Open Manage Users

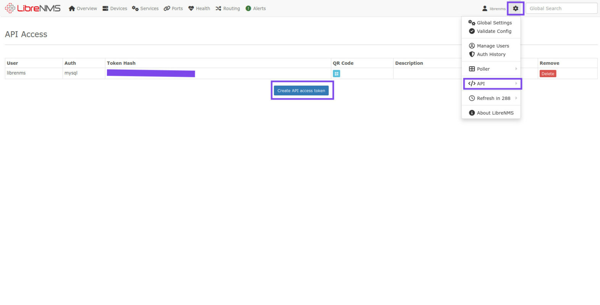coord(491,46)
